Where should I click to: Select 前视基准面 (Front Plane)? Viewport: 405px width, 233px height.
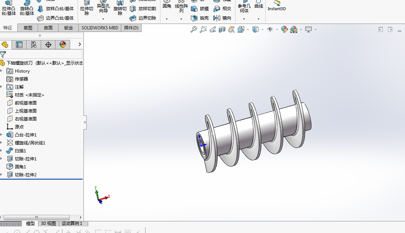22,103
